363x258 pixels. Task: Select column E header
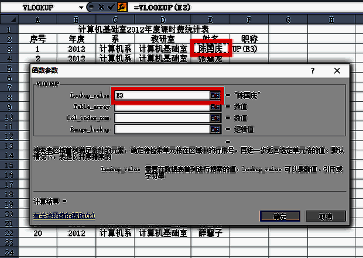point(210,20)
